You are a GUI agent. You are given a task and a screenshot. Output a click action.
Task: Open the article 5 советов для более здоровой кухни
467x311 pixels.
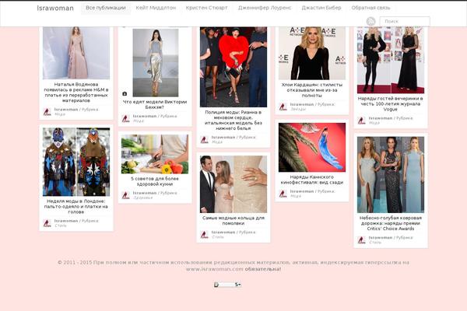tap(155, 181)
